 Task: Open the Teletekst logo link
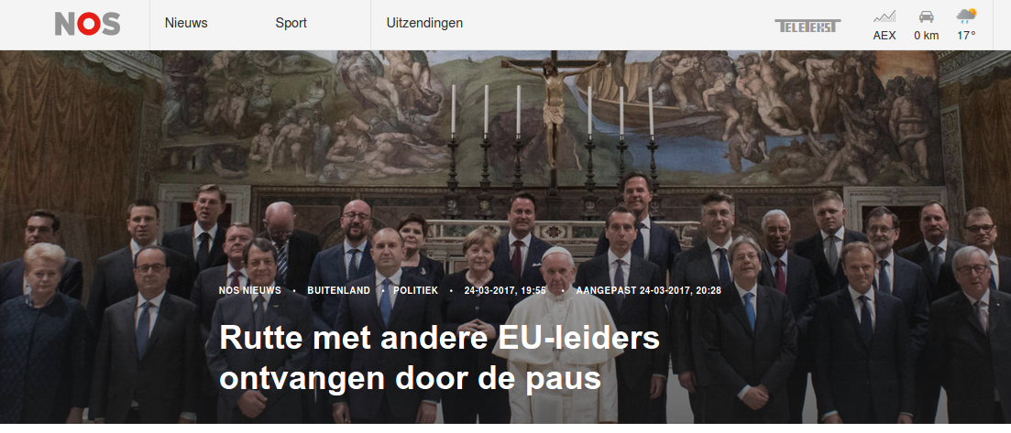pos(808,26)
